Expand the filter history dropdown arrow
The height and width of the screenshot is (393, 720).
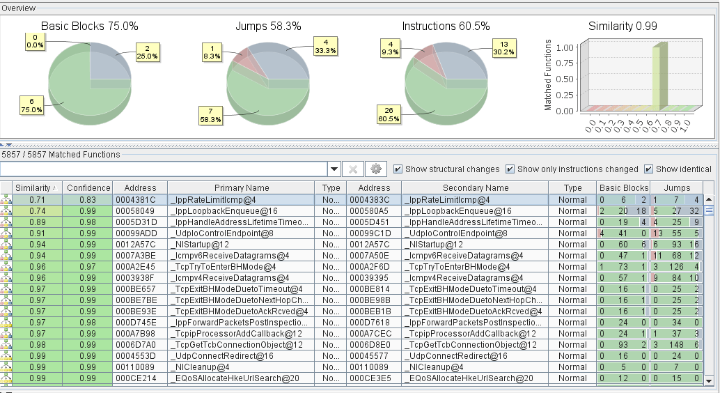334,169
